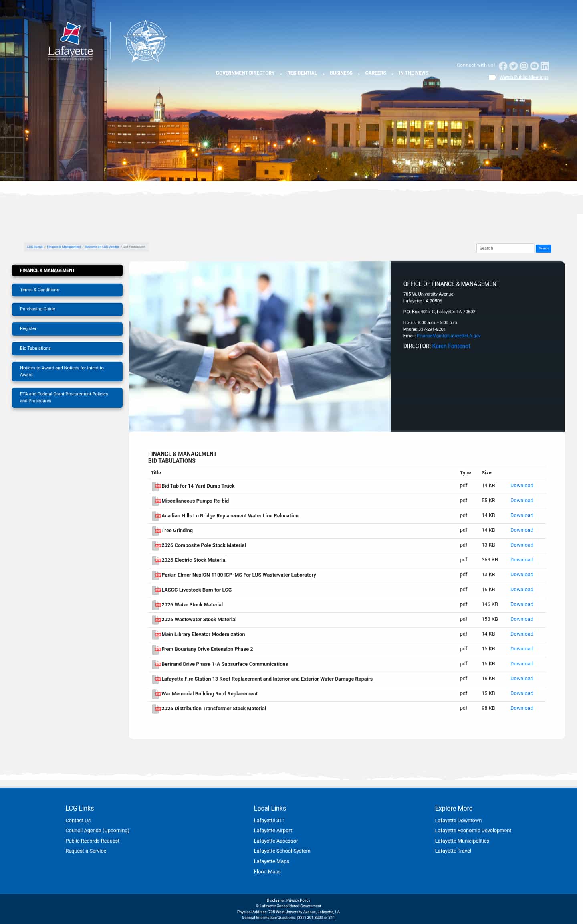
Task: Open the In The News nav menu
Action: click(x=414, y=73)
